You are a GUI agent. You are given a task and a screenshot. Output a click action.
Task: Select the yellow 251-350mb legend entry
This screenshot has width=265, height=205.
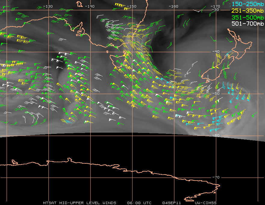(247, 11)
